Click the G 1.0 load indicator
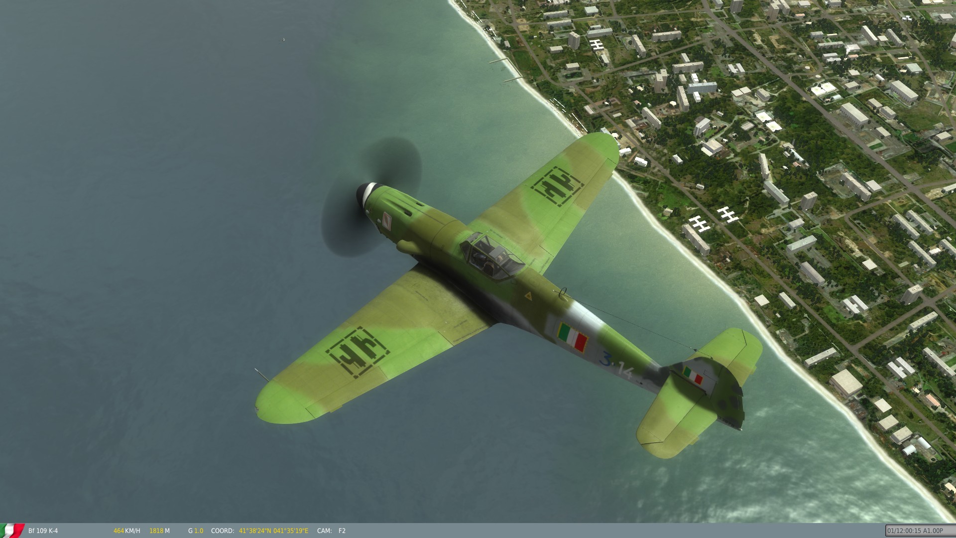The height and width of the screenshot is (538, 956). click(x=196, y=531)
